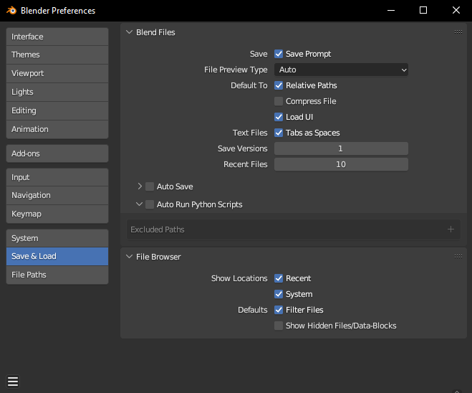Toggle the Save Prompt checkbox
This screenshot has height=393, width=472.
click(279, 54)
